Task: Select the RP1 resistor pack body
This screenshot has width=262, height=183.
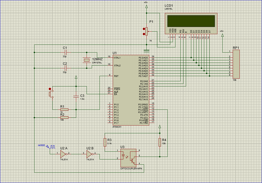Action: point(236,64)
